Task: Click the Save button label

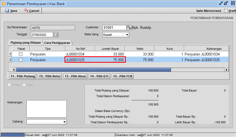Action: (14, 11)
